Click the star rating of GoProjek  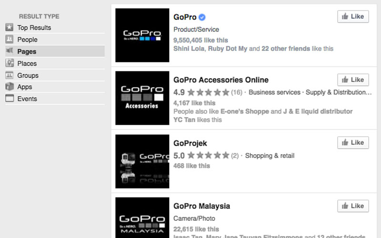[208, 155]
